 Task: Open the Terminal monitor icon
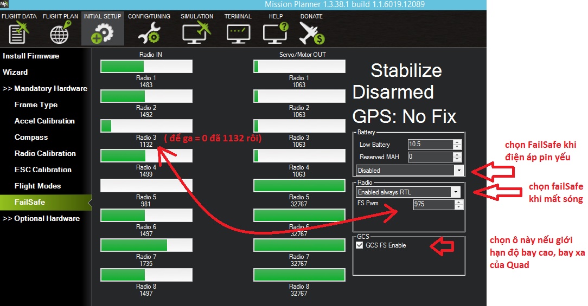238,34
